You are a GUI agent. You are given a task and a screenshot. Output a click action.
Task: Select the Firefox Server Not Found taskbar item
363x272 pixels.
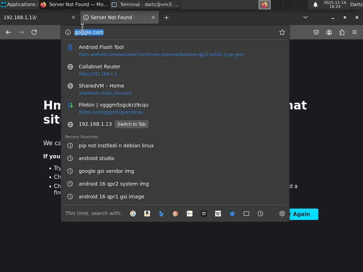74,4
